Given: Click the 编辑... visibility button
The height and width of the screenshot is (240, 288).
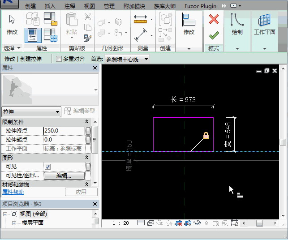Looking at the screenshot, I should 64,176.
